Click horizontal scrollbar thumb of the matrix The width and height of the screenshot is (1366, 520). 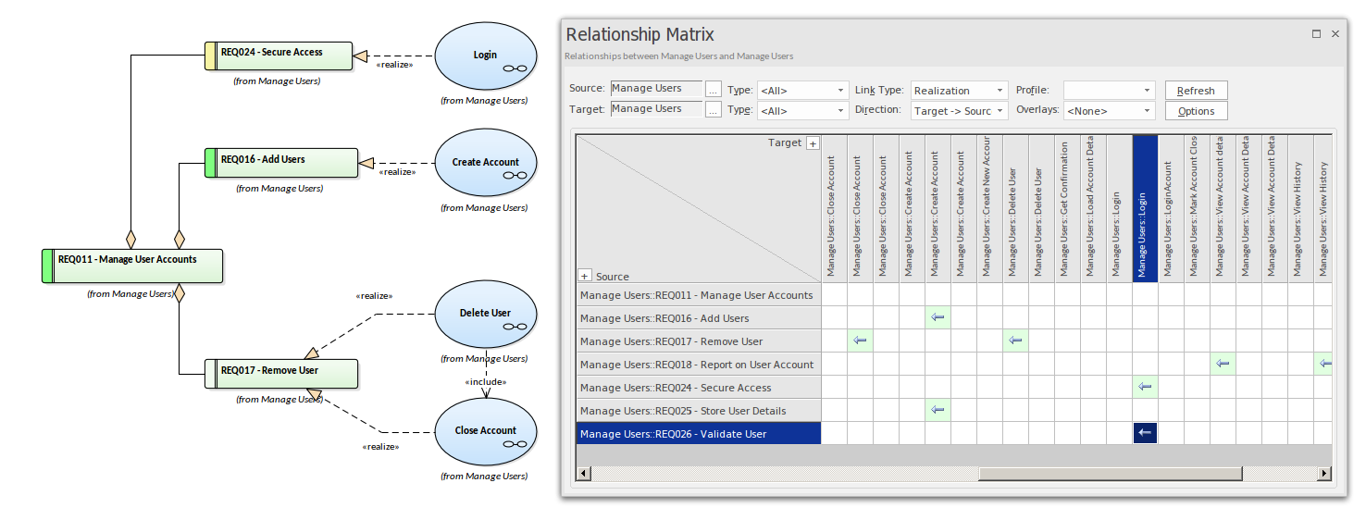[1111, 473]
